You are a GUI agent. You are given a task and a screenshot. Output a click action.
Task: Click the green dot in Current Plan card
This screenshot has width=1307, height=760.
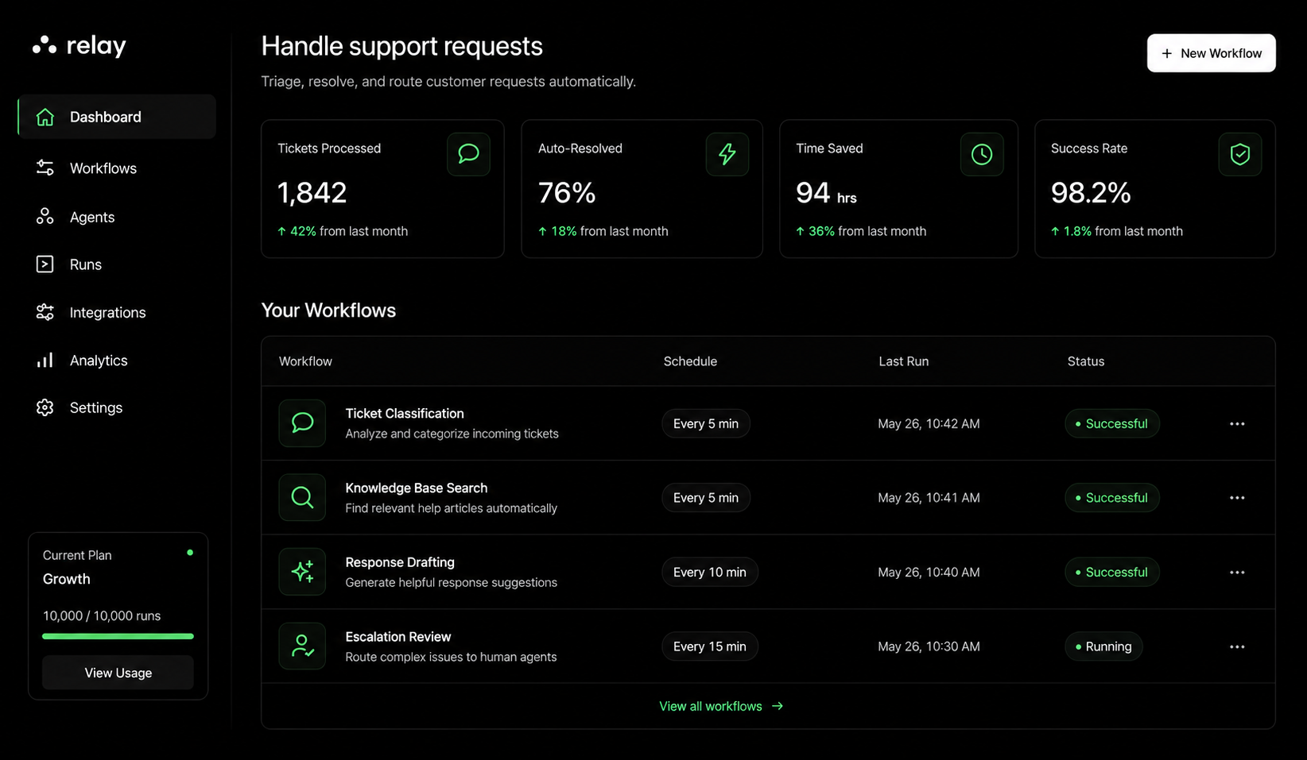coord(190,553)
